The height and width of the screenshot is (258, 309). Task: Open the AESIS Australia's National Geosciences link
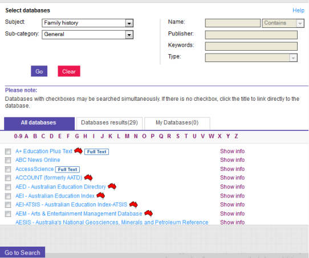coord(112,222)
